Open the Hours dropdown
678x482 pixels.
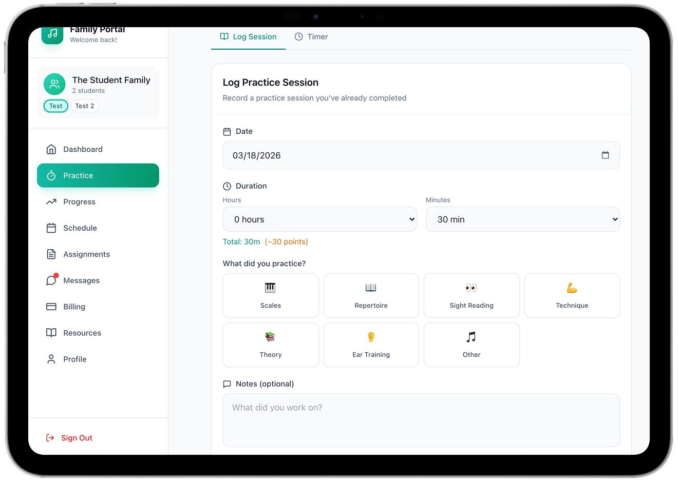click(319, 219)
